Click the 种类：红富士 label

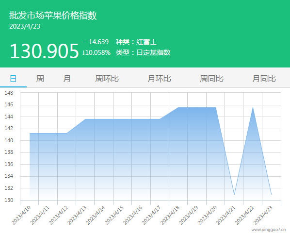point(136,42)
